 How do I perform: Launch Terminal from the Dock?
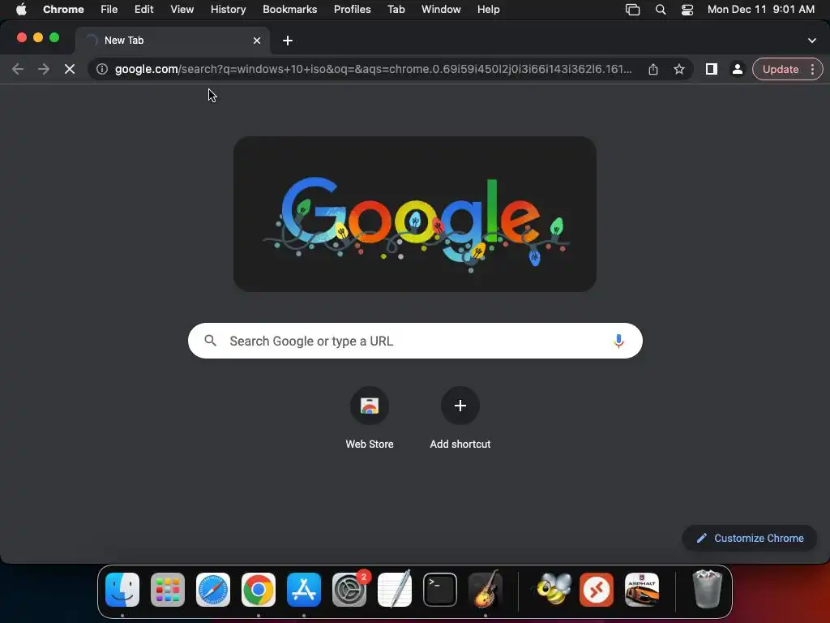pyautogui.click(x=440, y=590)
